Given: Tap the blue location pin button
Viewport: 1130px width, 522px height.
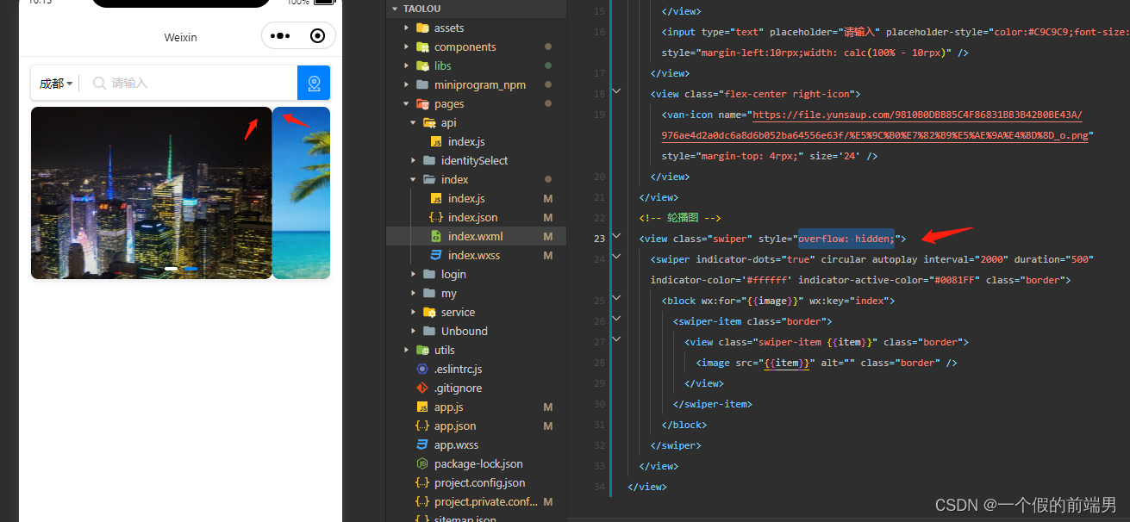Looking at the screenshot, I should (x=314, y=83).
